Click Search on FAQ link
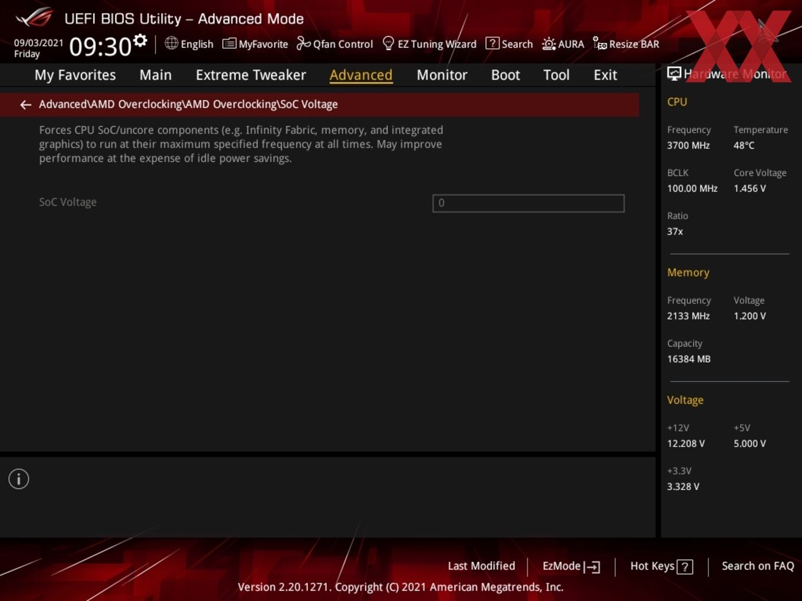 click(758, 566)
